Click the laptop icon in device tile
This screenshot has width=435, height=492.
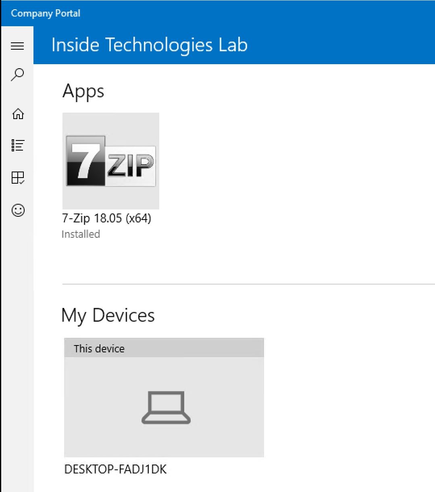[x=166, y=407]
